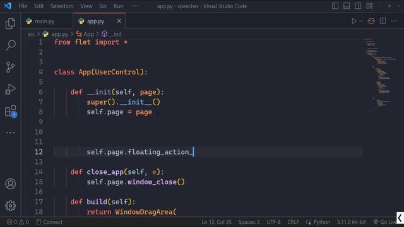The height and width of the screenshot is (227, 404).
Task: Change CRLF end of line sequence
Action: point(293,222)
